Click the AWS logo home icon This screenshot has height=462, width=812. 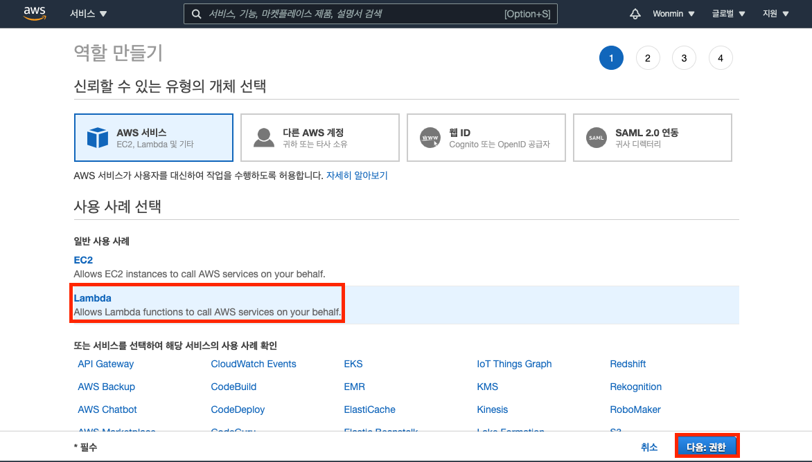pos(35,13)
